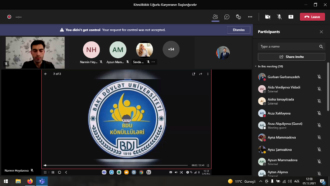The width and height of the screenshot is (330, 186).
Task: Open More actions ellipsis in meeting toolbar
Action: tap(250, 17)
